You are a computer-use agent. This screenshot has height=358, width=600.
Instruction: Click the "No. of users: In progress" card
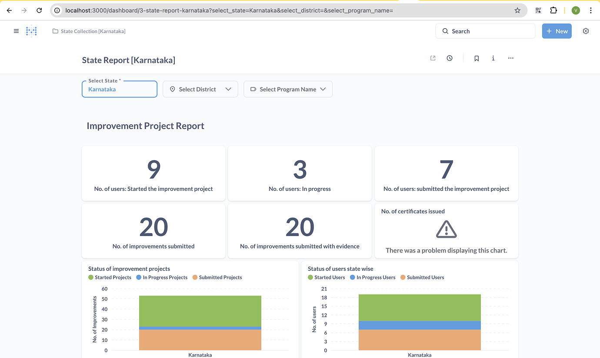pyautogui.click(x=300, y=173)
